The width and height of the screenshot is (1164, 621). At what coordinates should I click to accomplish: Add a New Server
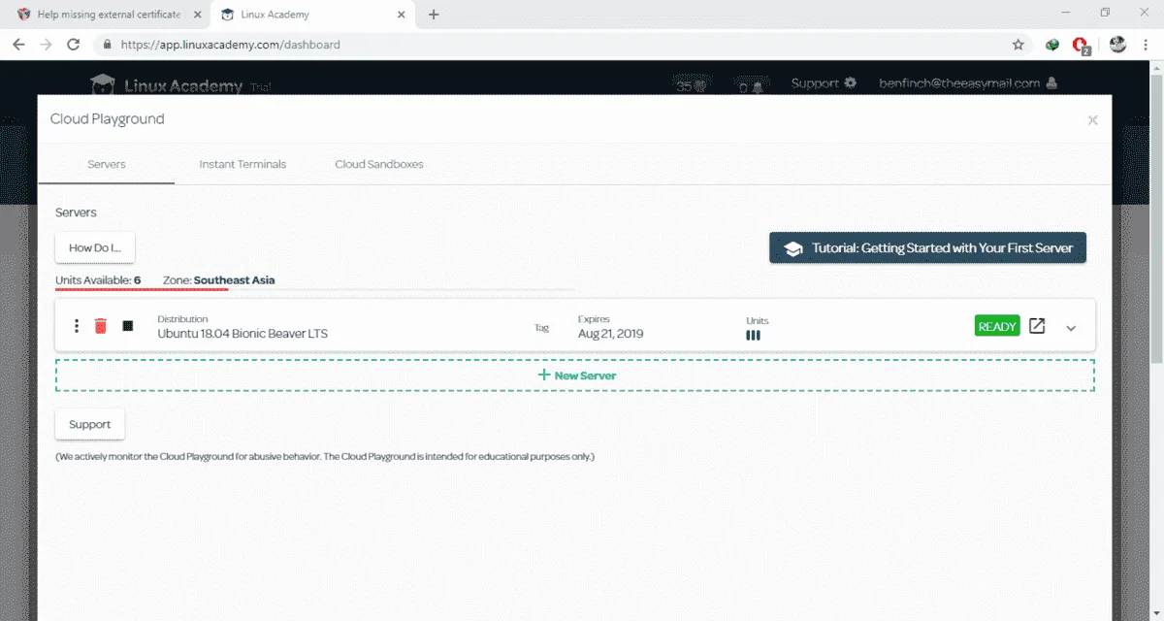click(x=575, y=376)
